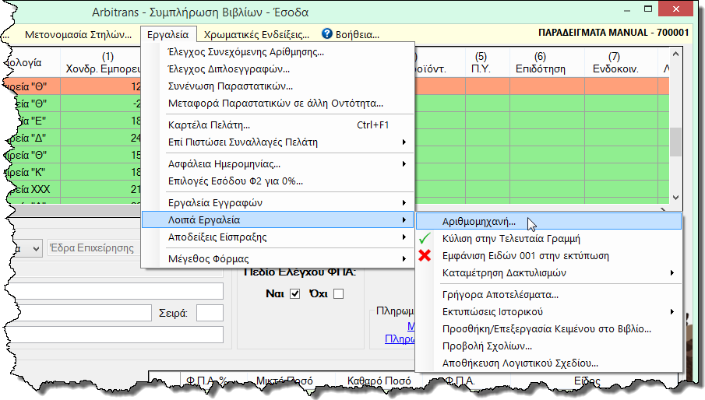Check the Ναι checkbox under Πεδίο Ελέγχου ΦΠΑ
This screenshot has width=705, height=400.
pyautogui.click(x=295, y=293)
